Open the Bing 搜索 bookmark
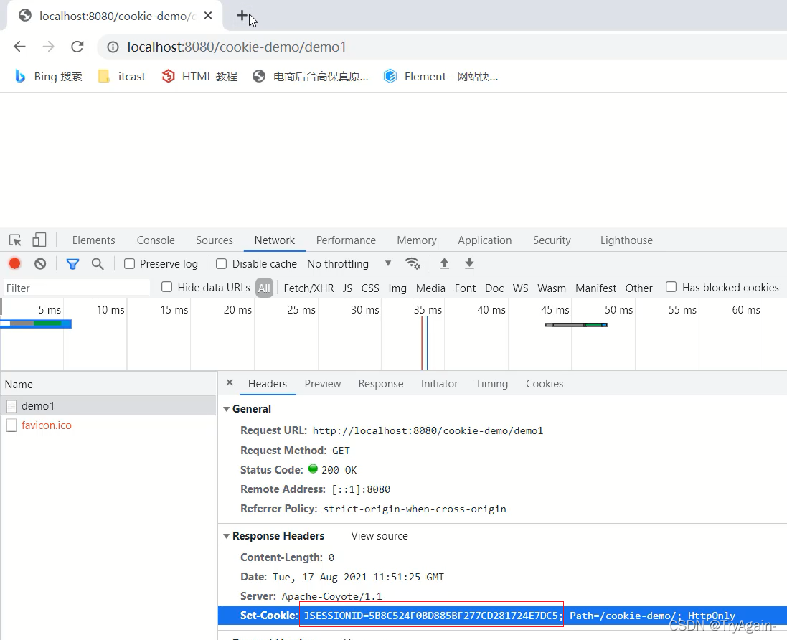The height and width of the screenshot is (640, 787). [x=48, y=76]
